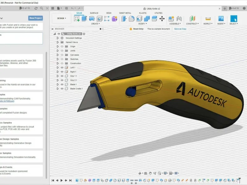Switch to the SURFACE tab

[x=94, y=13]
